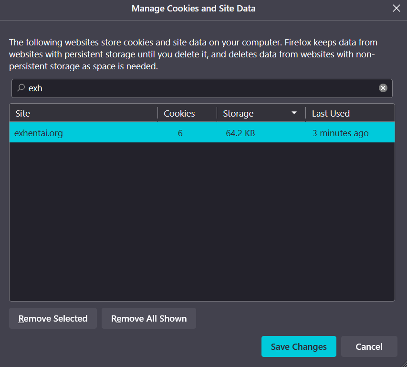Select the exhentai.org site row
Image resolution: width=407 pixels, height=367 pixels.
[202, 133]
